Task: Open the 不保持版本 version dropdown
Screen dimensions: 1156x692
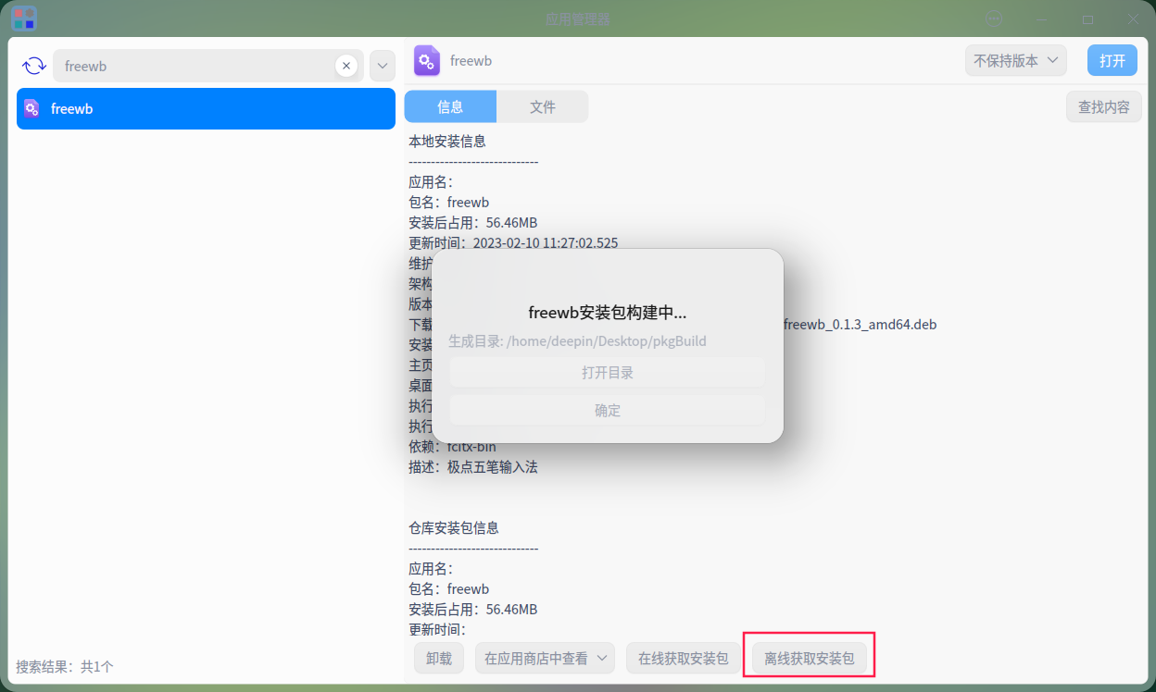Action: (x=1015, y=59)
